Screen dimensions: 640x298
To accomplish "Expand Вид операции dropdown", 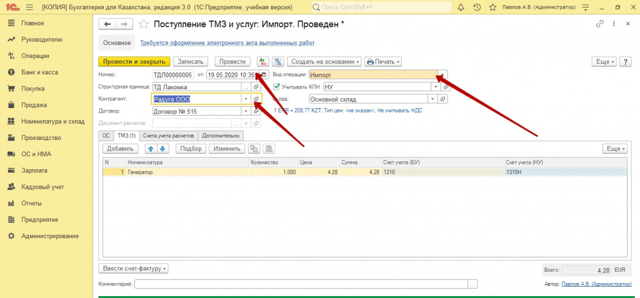I will click(441, 75).
